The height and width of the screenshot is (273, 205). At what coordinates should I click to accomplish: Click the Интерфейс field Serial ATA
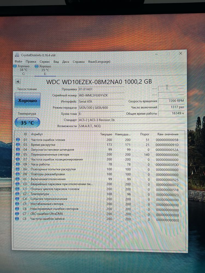coord(101,102)
